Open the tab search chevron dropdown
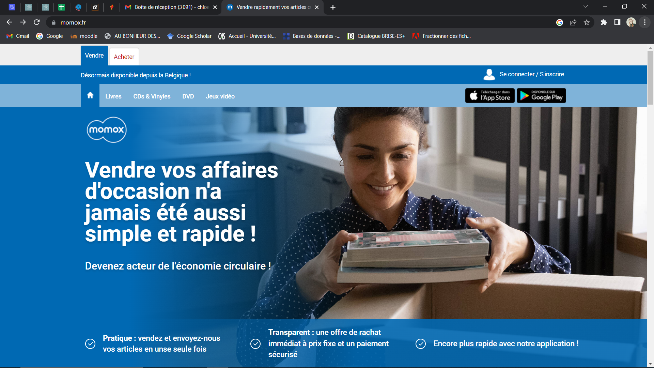 click(x=585, y=6)
